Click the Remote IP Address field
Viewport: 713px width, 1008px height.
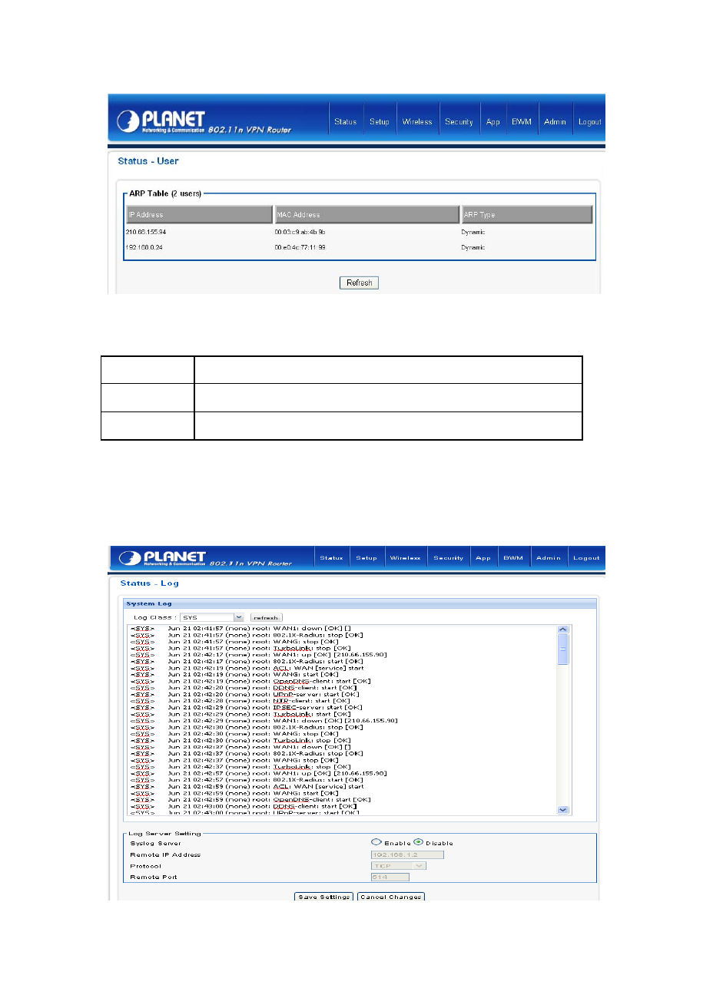407,854
